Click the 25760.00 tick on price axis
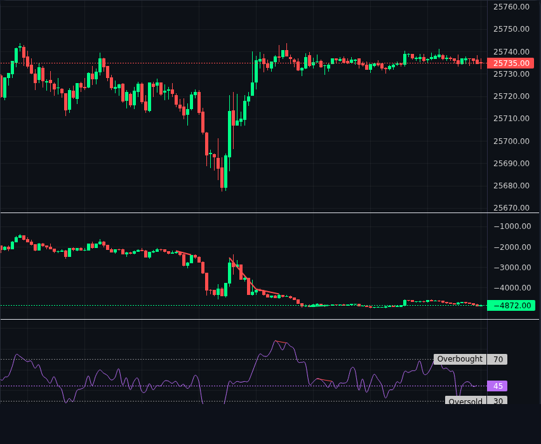This screenshot has width=541, height=444. [511, 7]
